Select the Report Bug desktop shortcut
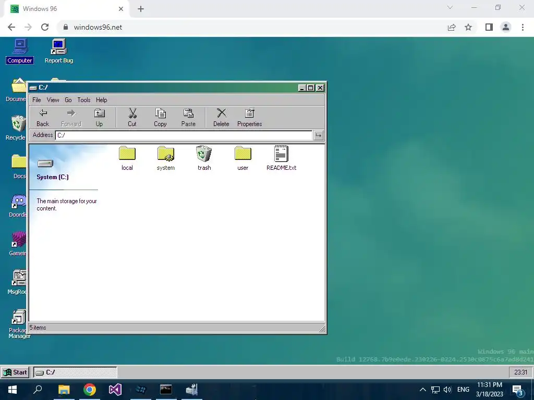This screenshot has height=400, width=534. tap(59, 52)
